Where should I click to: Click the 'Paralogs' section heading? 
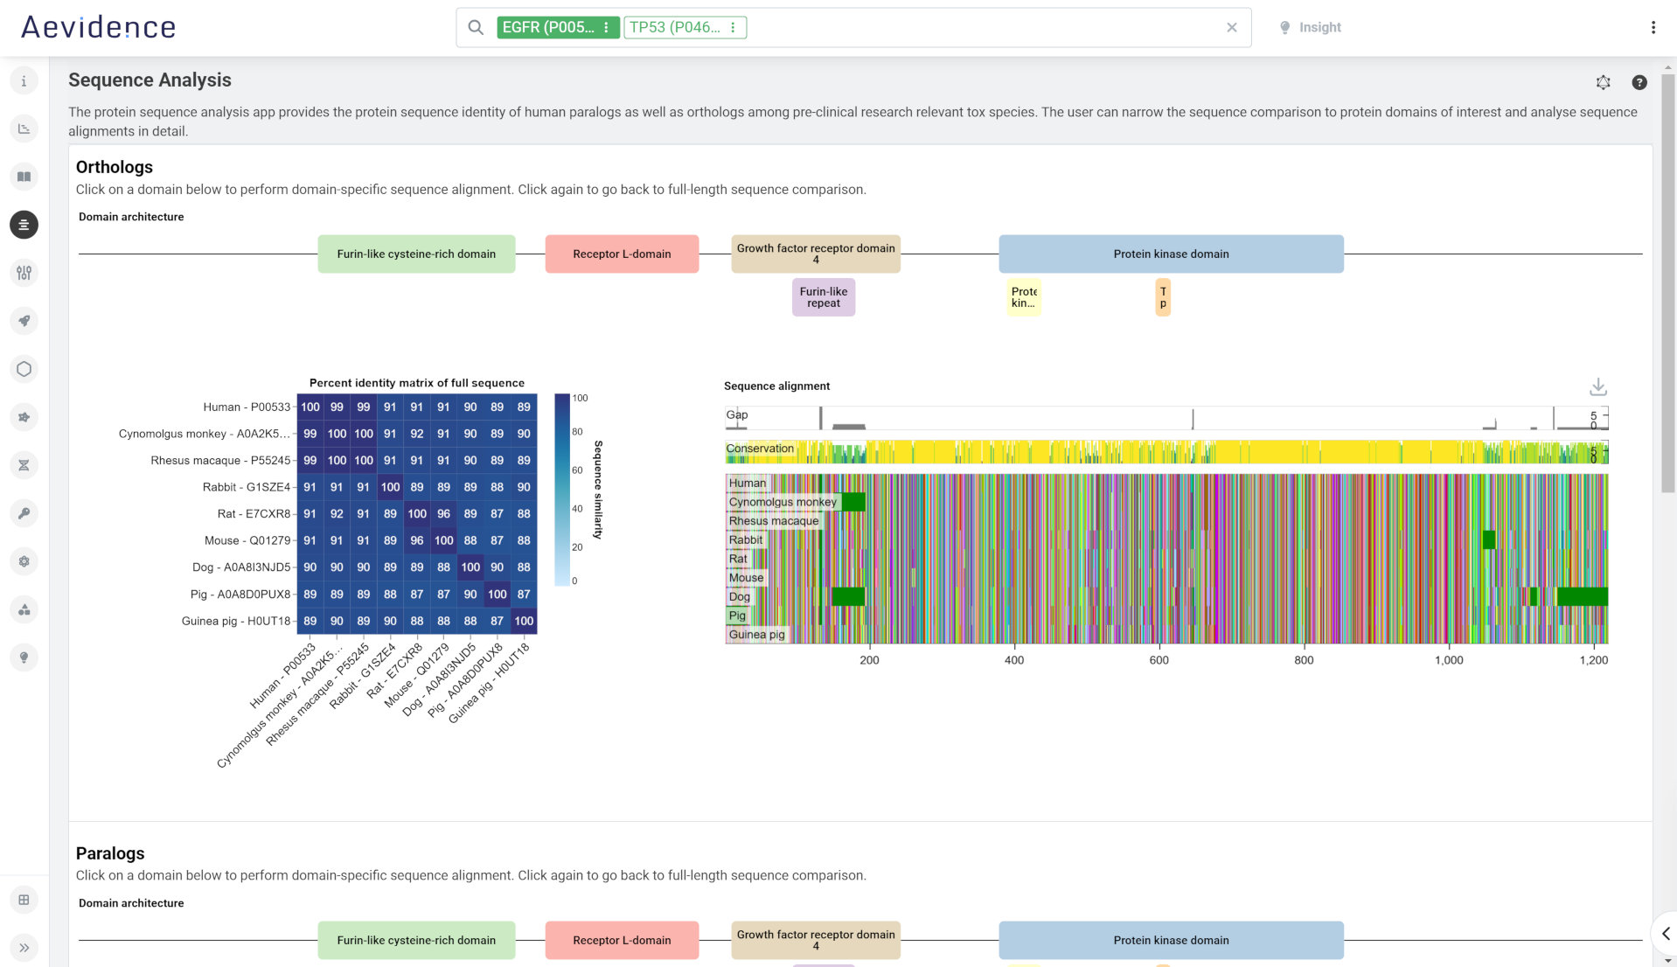point(110,854)
